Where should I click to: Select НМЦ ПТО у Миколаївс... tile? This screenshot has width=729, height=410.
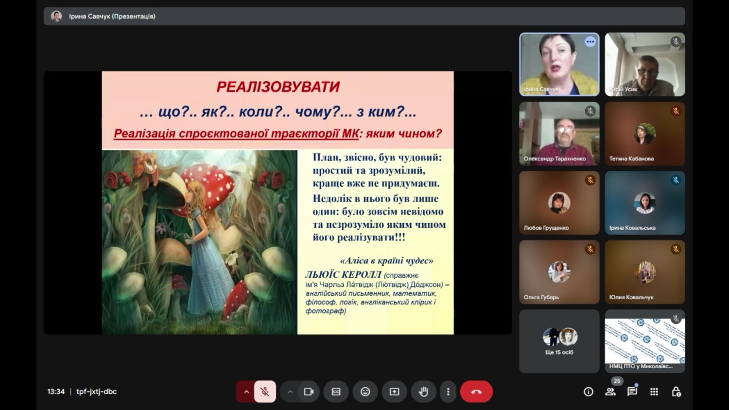pos(645,342)
